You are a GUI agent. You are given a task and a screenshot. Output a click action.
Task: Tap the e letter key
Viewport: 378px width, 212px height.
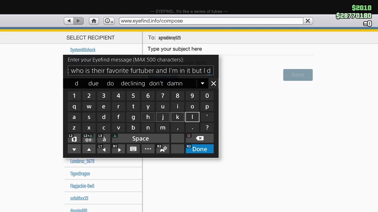[x=104, y=107]
